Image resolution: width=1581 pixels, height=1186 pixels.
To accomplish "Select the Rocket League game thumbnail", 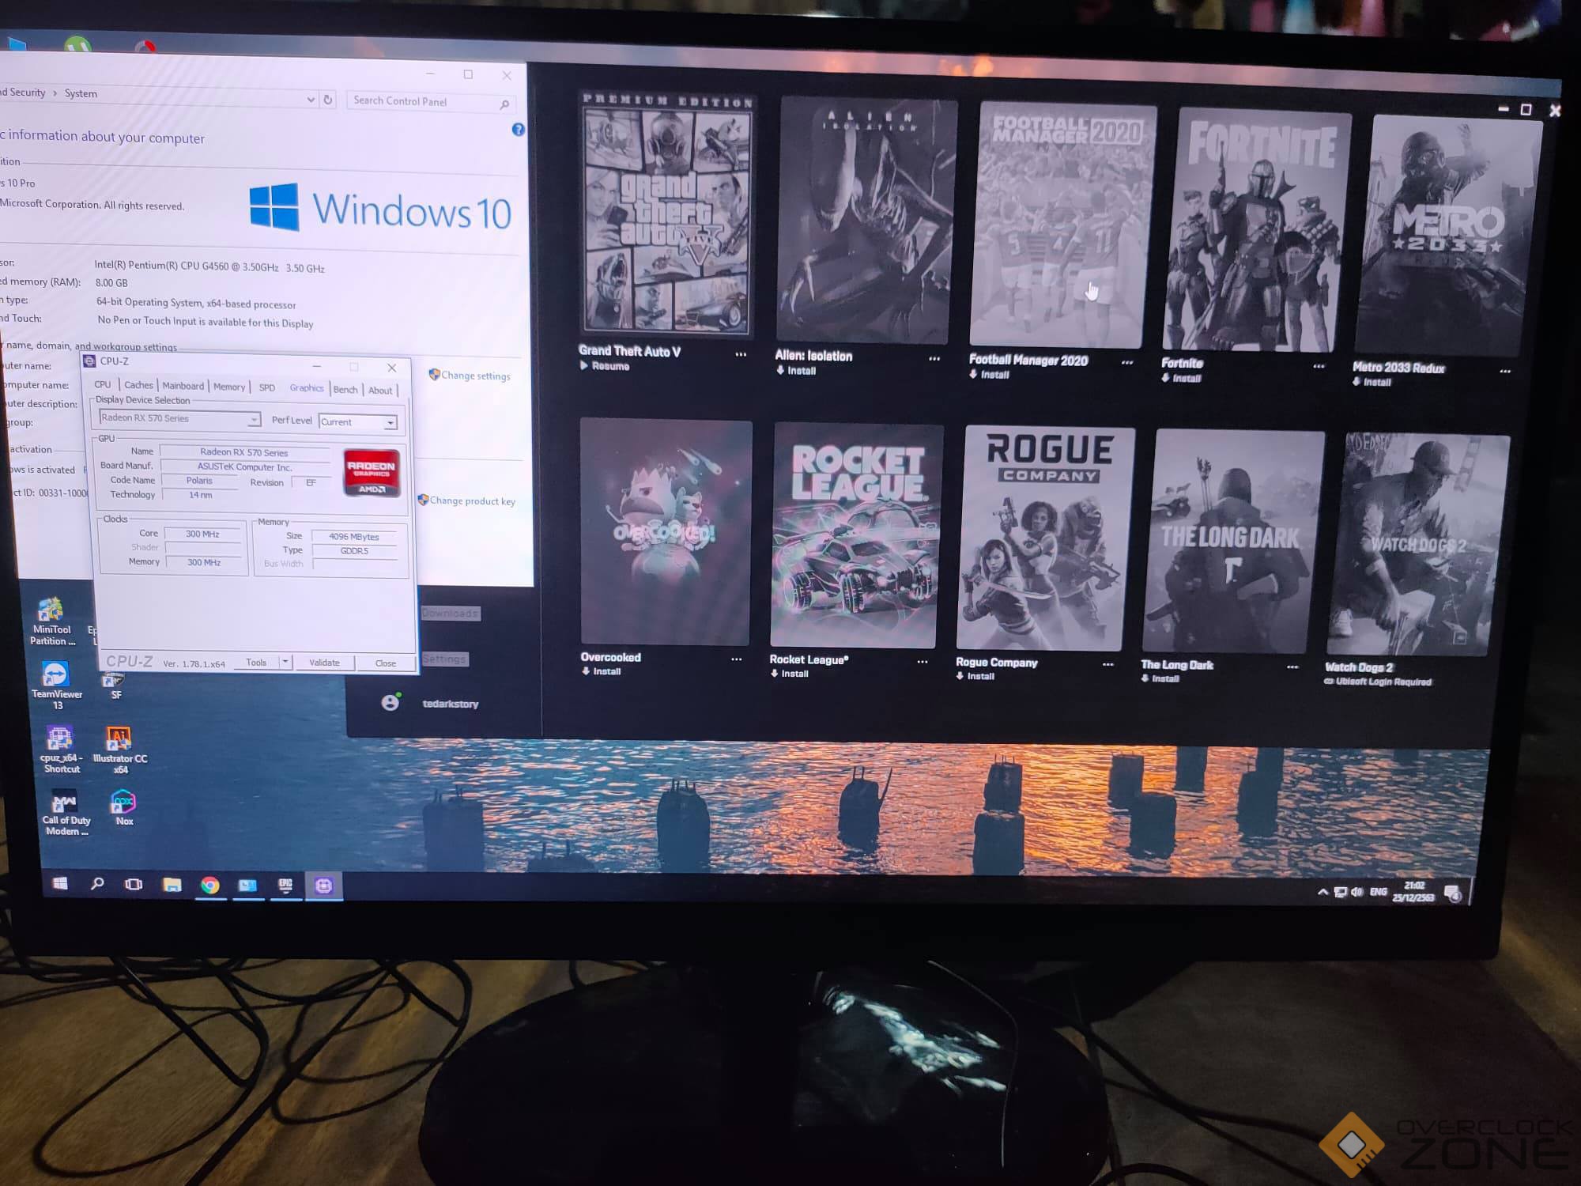I will pos(855,535).
